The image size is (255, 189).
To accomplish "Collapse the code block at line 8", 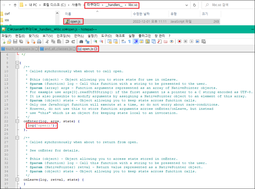I will point(17,63).
